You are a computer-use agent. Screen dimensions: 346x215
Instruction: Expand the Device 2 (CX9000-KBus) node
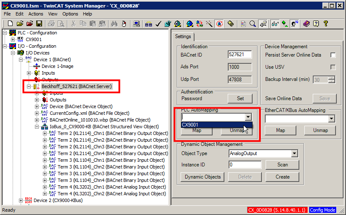coord(21,200)
